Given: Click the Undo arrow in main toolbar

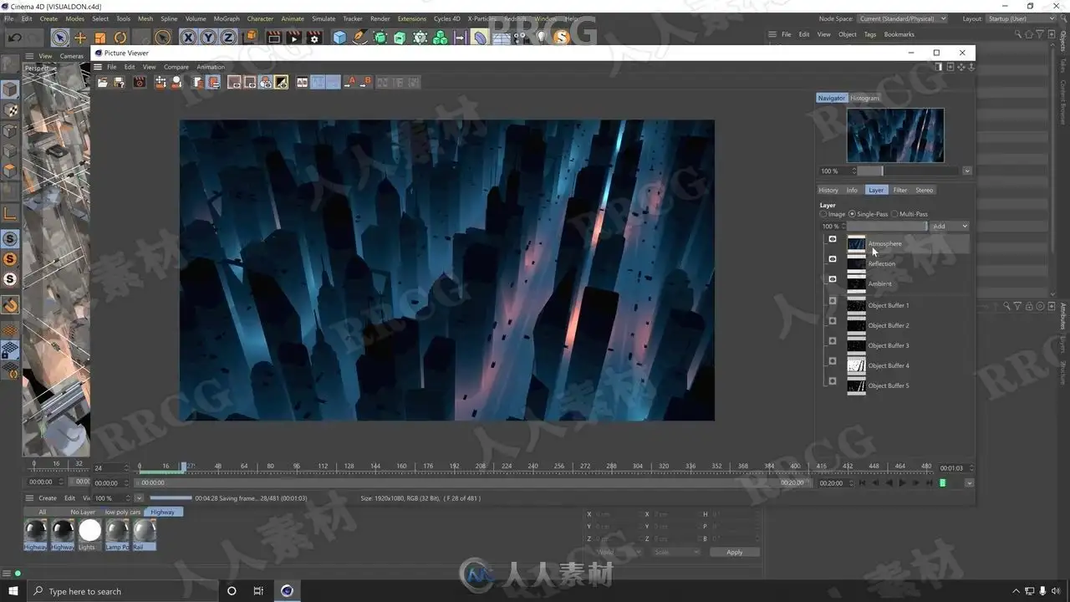Looking at the screenshot, I should tap(15, 38).
